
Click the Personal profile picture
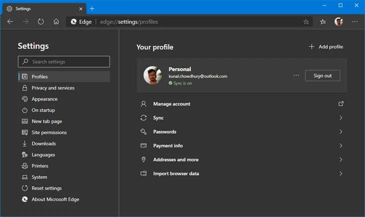[153, 75]
